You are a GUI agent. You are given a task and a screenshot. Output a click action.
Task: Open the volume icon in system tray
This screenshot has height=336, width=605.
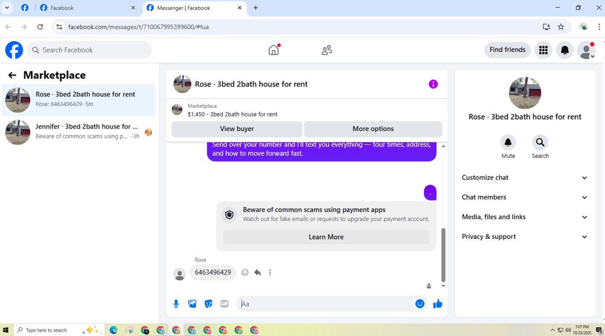click(x=568, y=330)
